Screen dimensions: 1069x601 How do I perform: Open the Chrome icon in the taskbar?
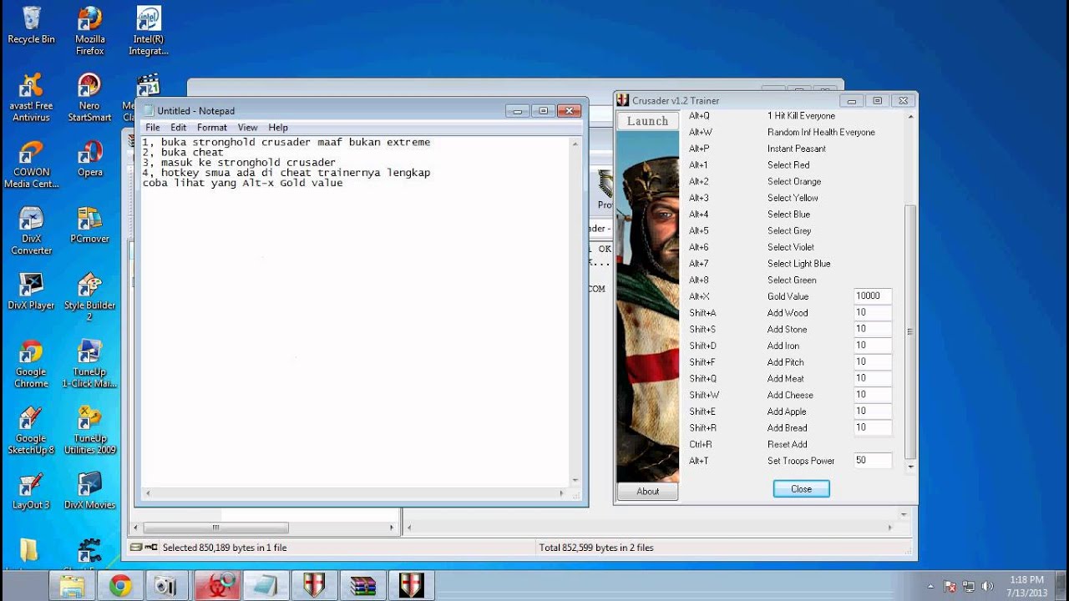click(x=120, y=586)
